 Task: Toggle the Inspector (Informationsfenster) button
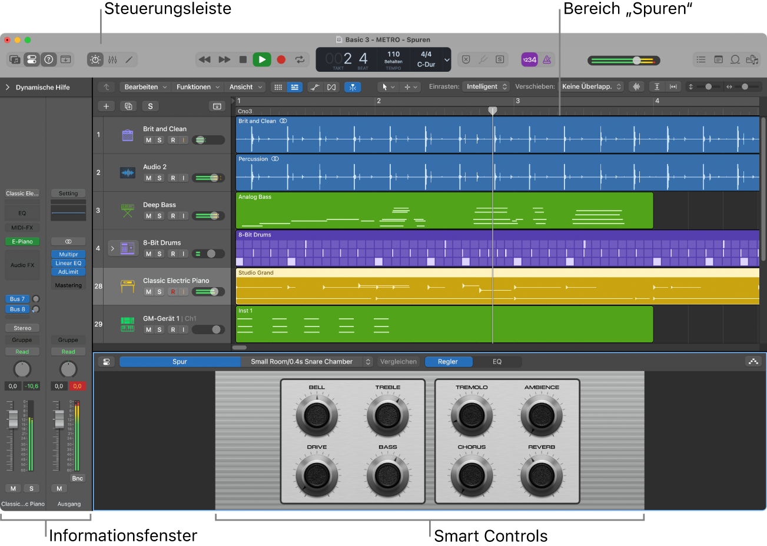[32, 59]
